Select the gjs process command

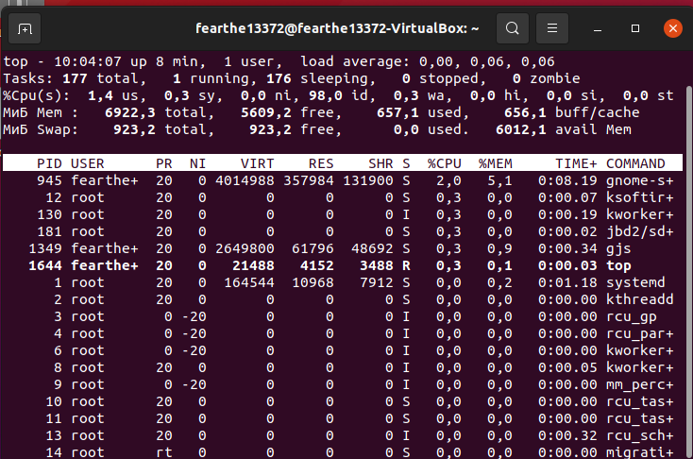(618, 248)
